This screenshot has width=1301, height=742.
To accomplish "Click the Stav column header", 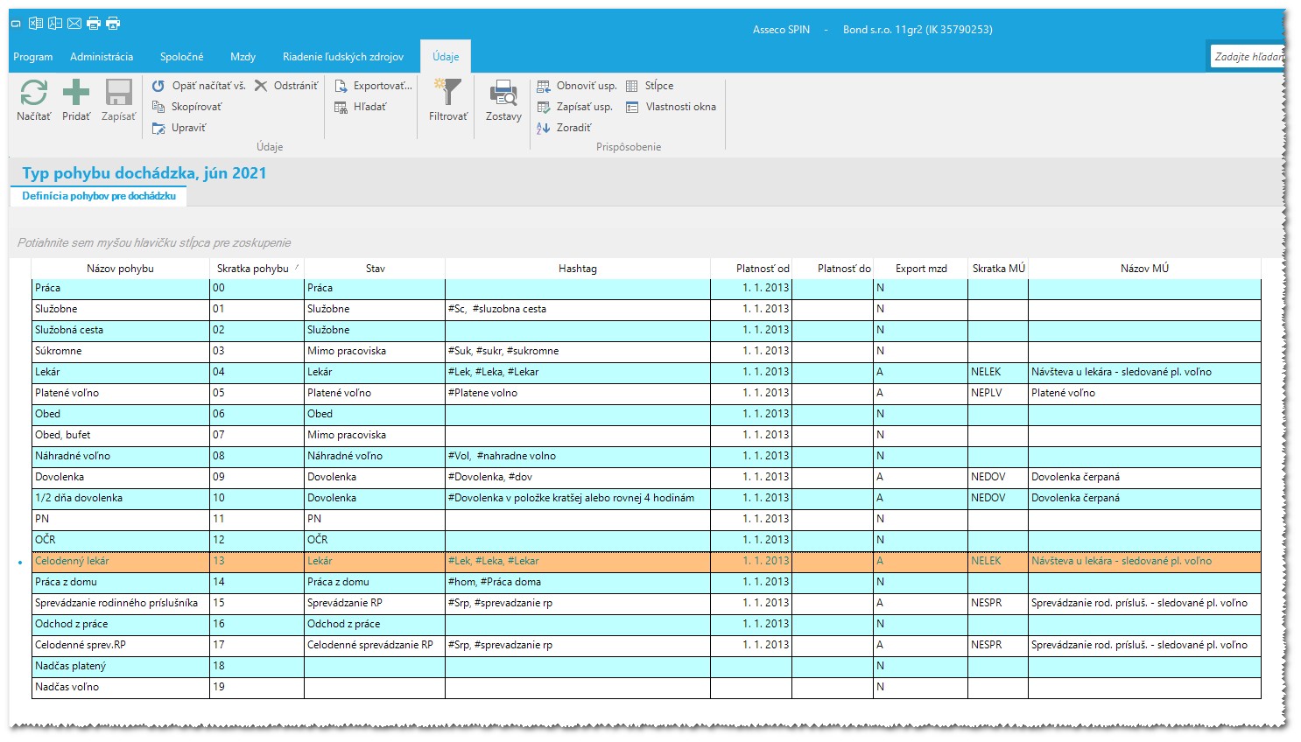I will pos(375,269).
